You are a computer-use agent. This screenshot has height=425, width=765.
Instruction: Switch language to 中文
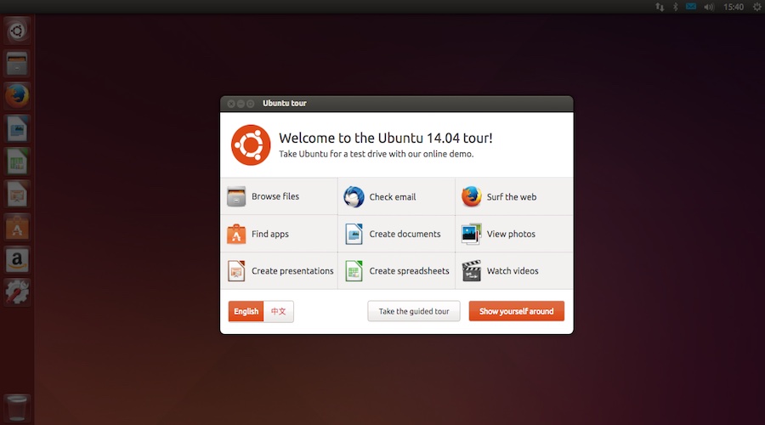(x=279, y=311)
